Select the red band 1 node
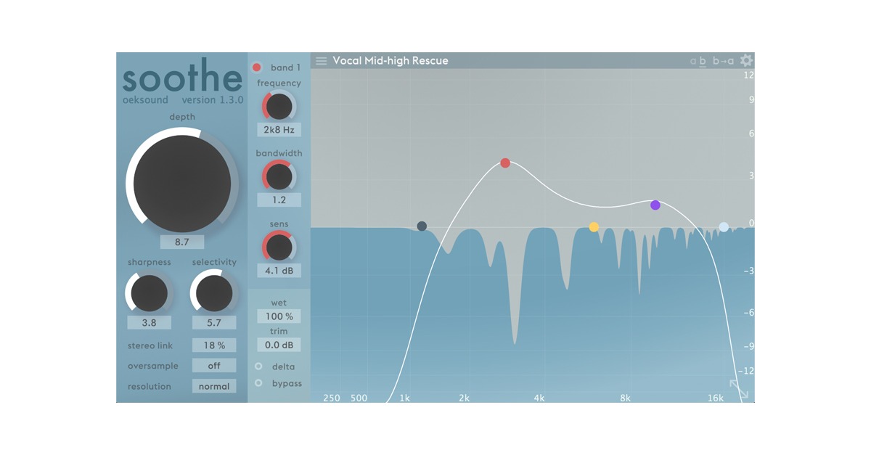This screenshot has width=871, height=455. (x=505, y=163)
